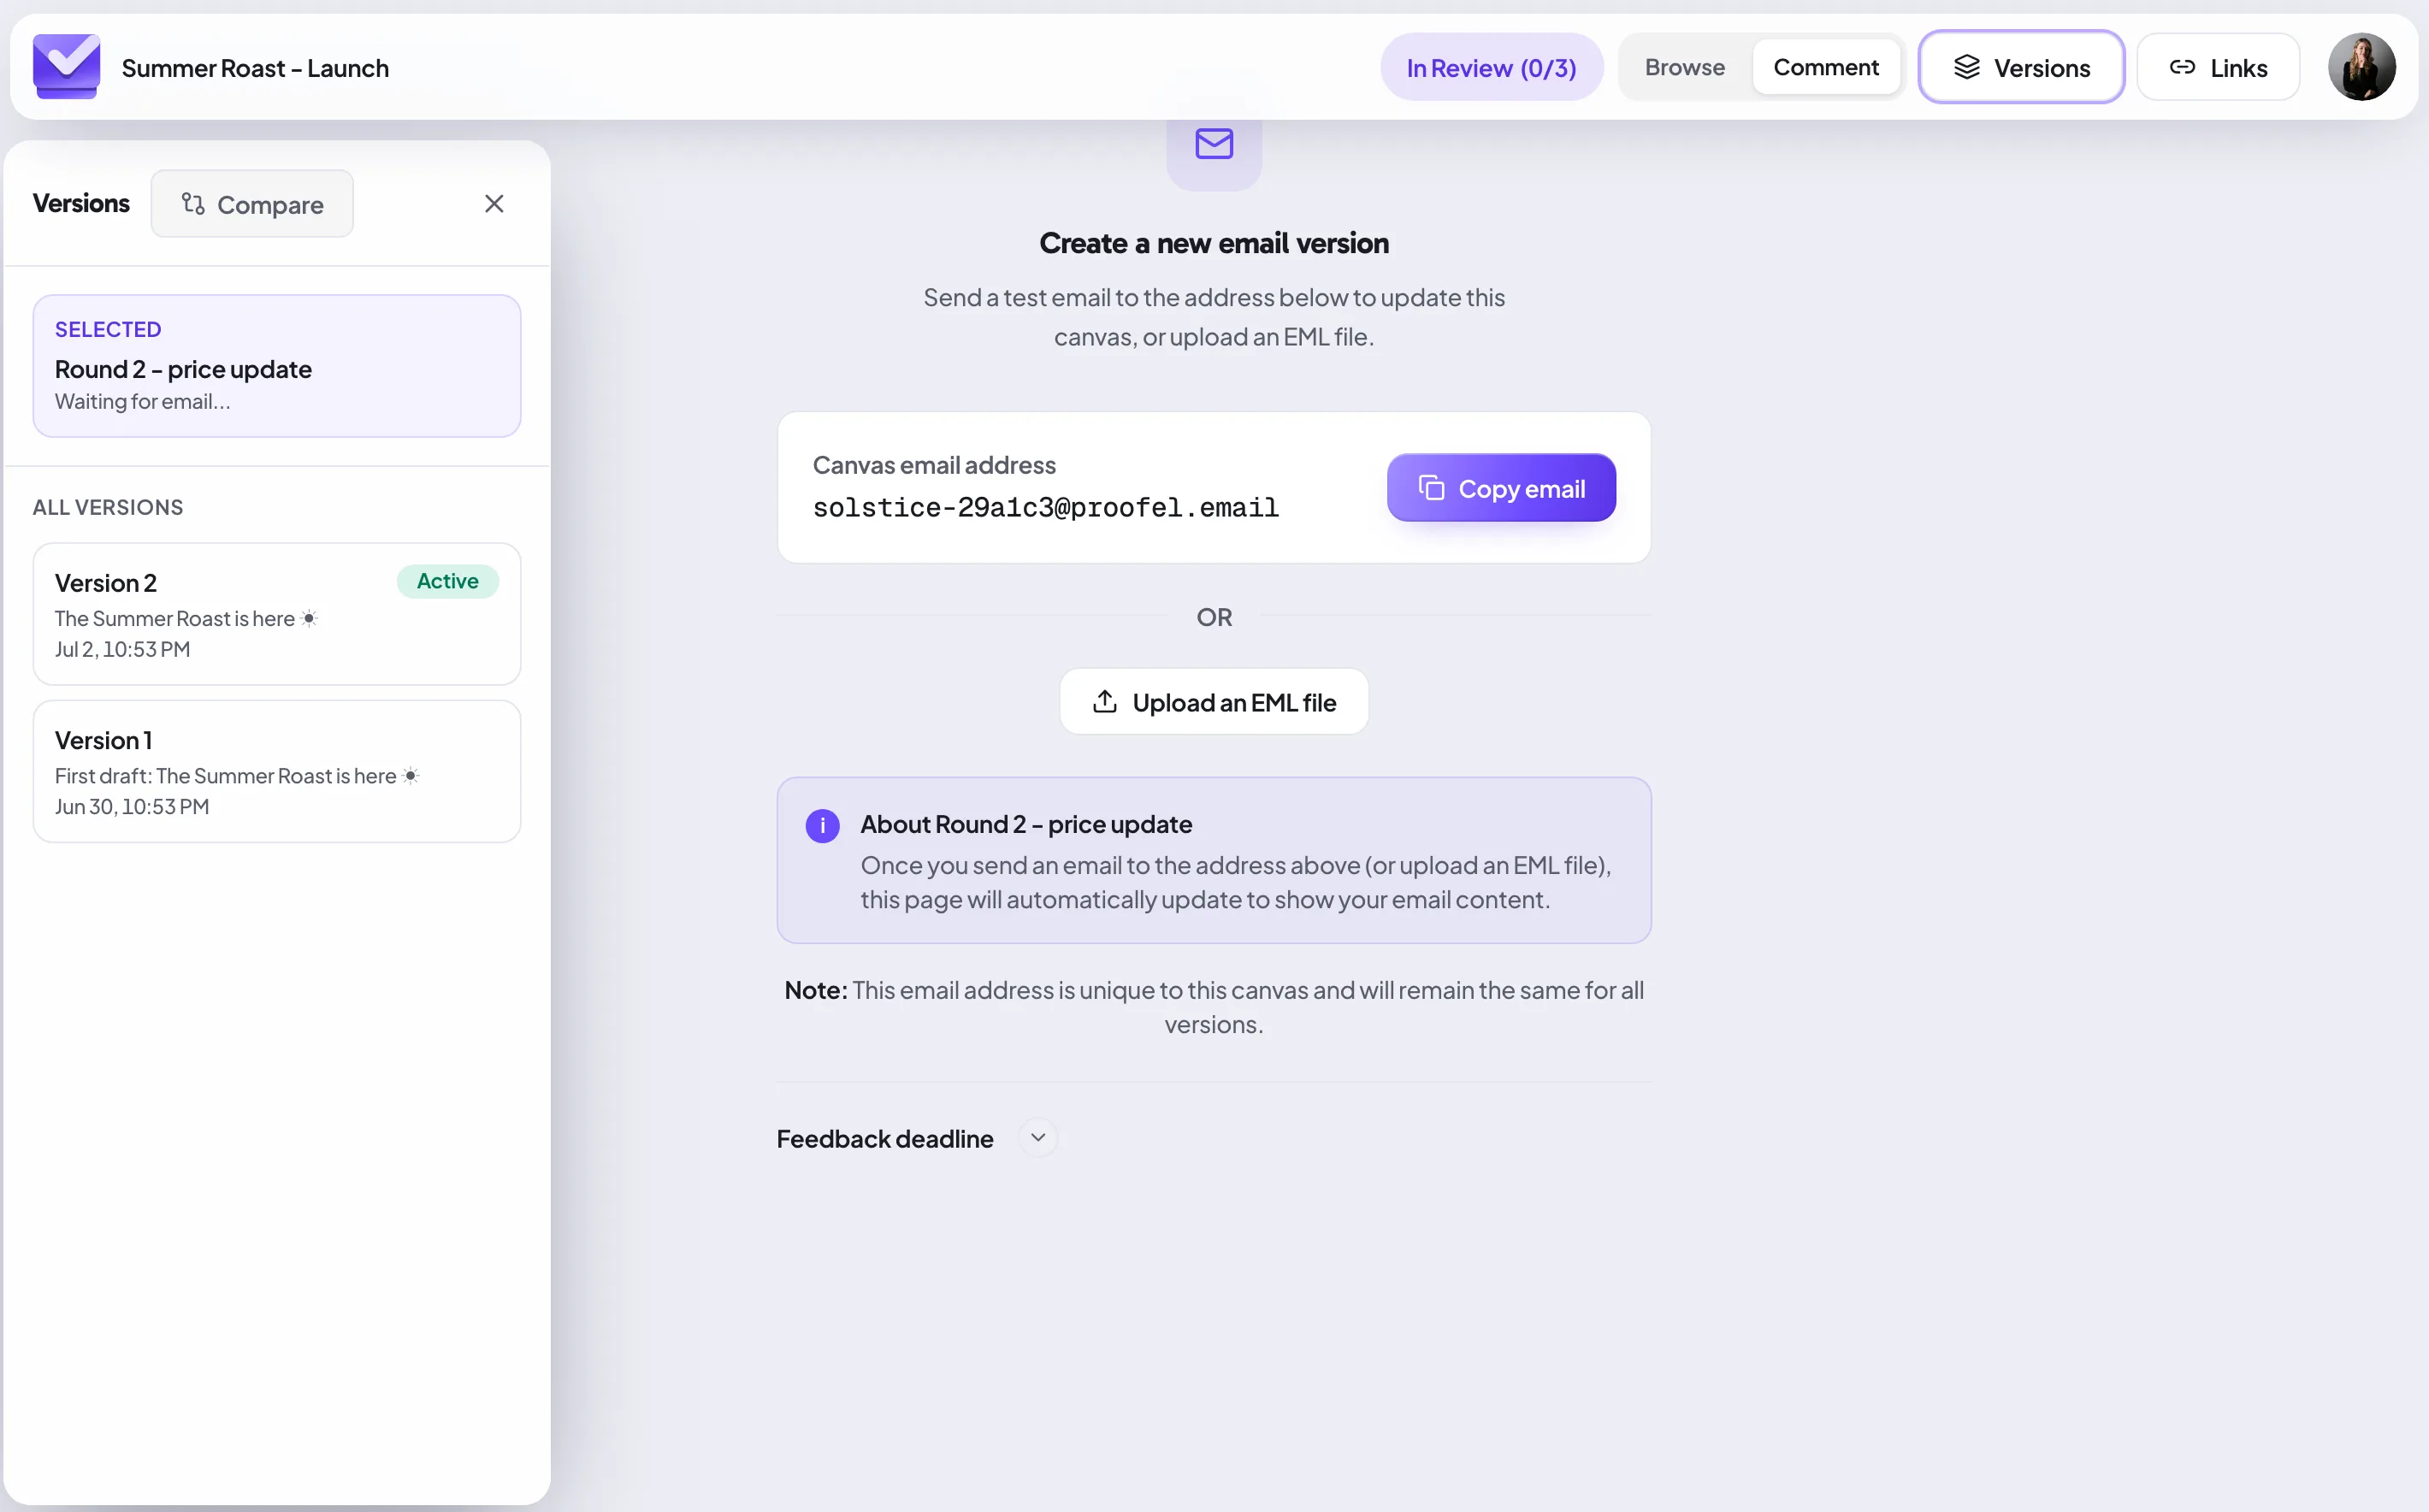
Task: Click the Feedback deadline label
Action: click(884, 1139)
